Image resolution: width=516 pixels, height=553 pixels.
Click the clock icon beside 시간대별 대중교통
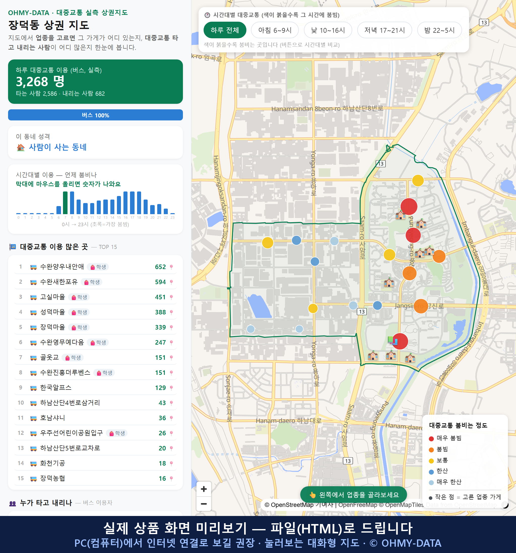tap(207, 15)
